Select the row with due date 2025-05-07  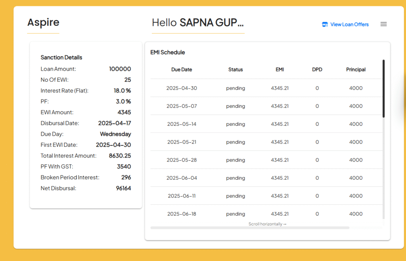[182, 106]
